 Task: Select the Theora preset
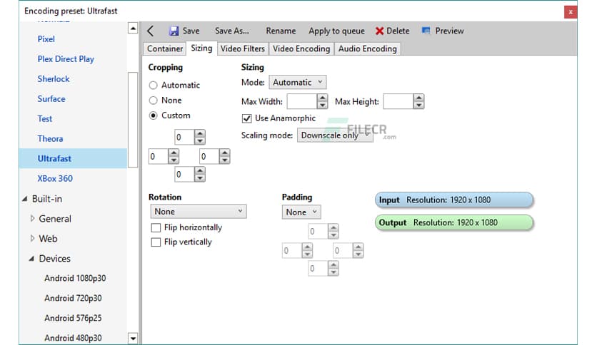tap(50, 139)
